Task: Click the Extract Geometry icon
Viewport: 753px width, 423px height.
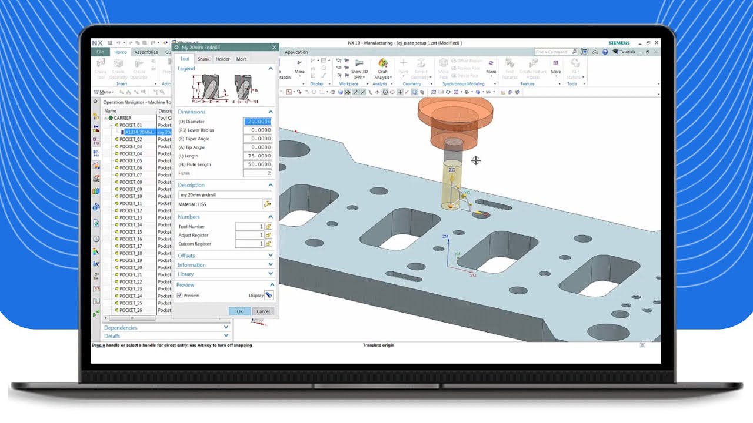Action: pyautogui.click(x=420, y=63)
